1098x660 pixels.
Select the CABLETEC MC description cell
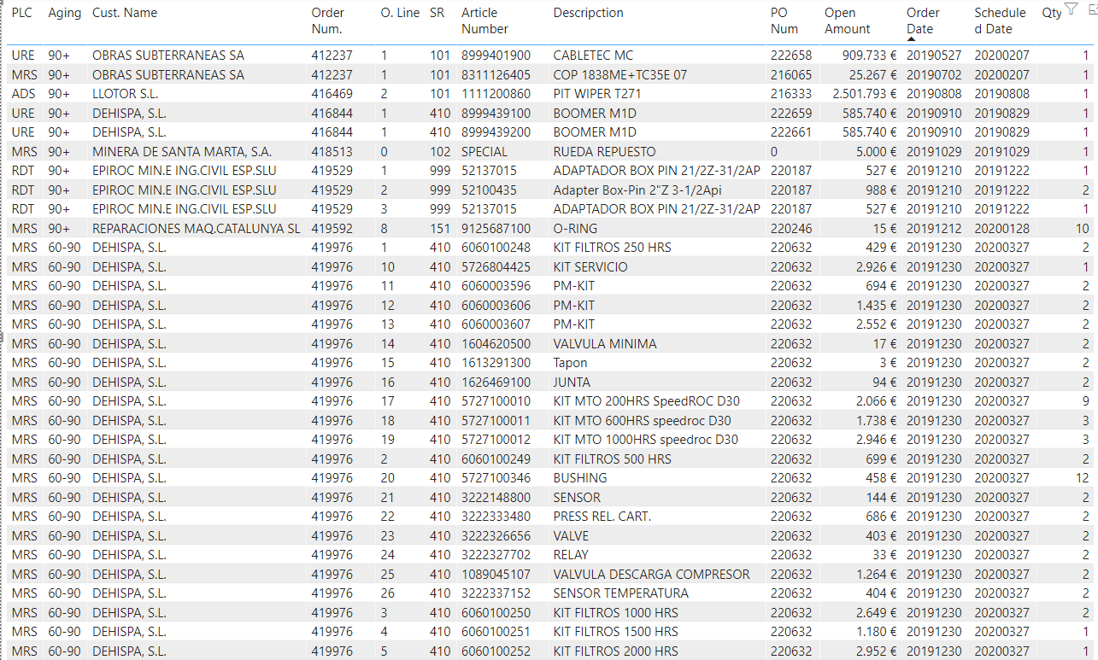tap(593, 55)
